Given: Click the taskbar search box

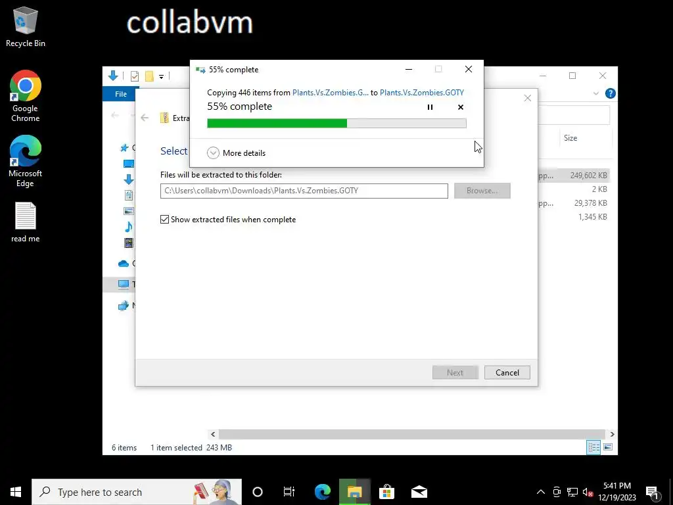Looking at the screenshot, I should coord(137,492).
